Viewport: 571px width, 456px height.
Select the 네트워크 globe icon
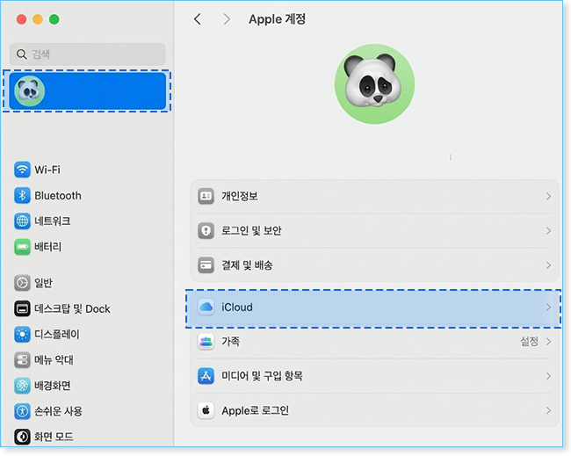click(22, 221)
